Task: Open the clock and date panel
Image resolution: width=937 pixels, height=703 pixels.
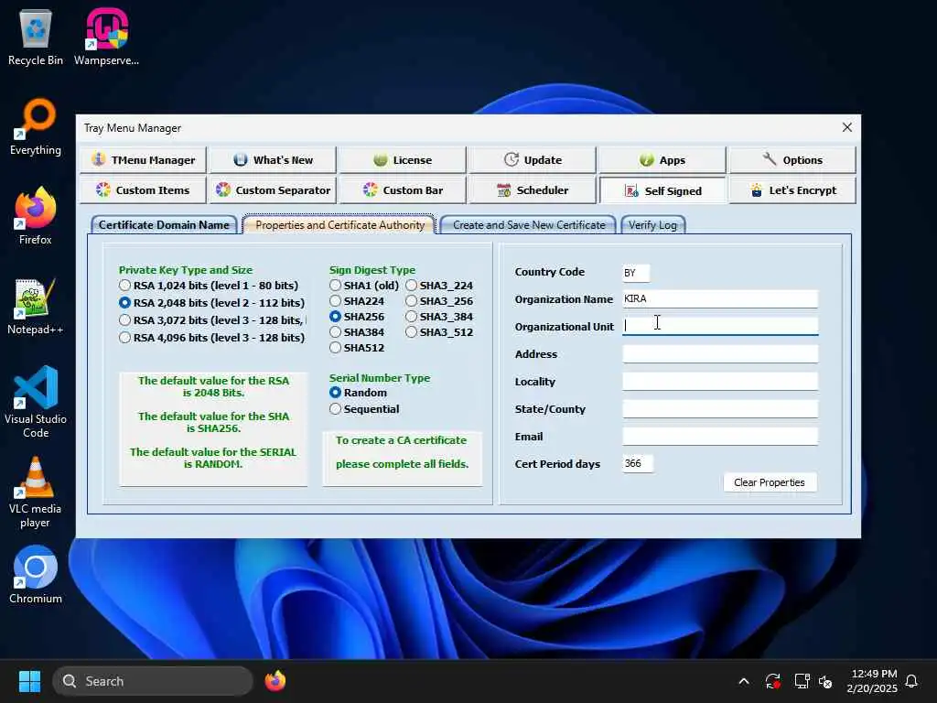Action: pyautogui.click(x=872, y=681)
